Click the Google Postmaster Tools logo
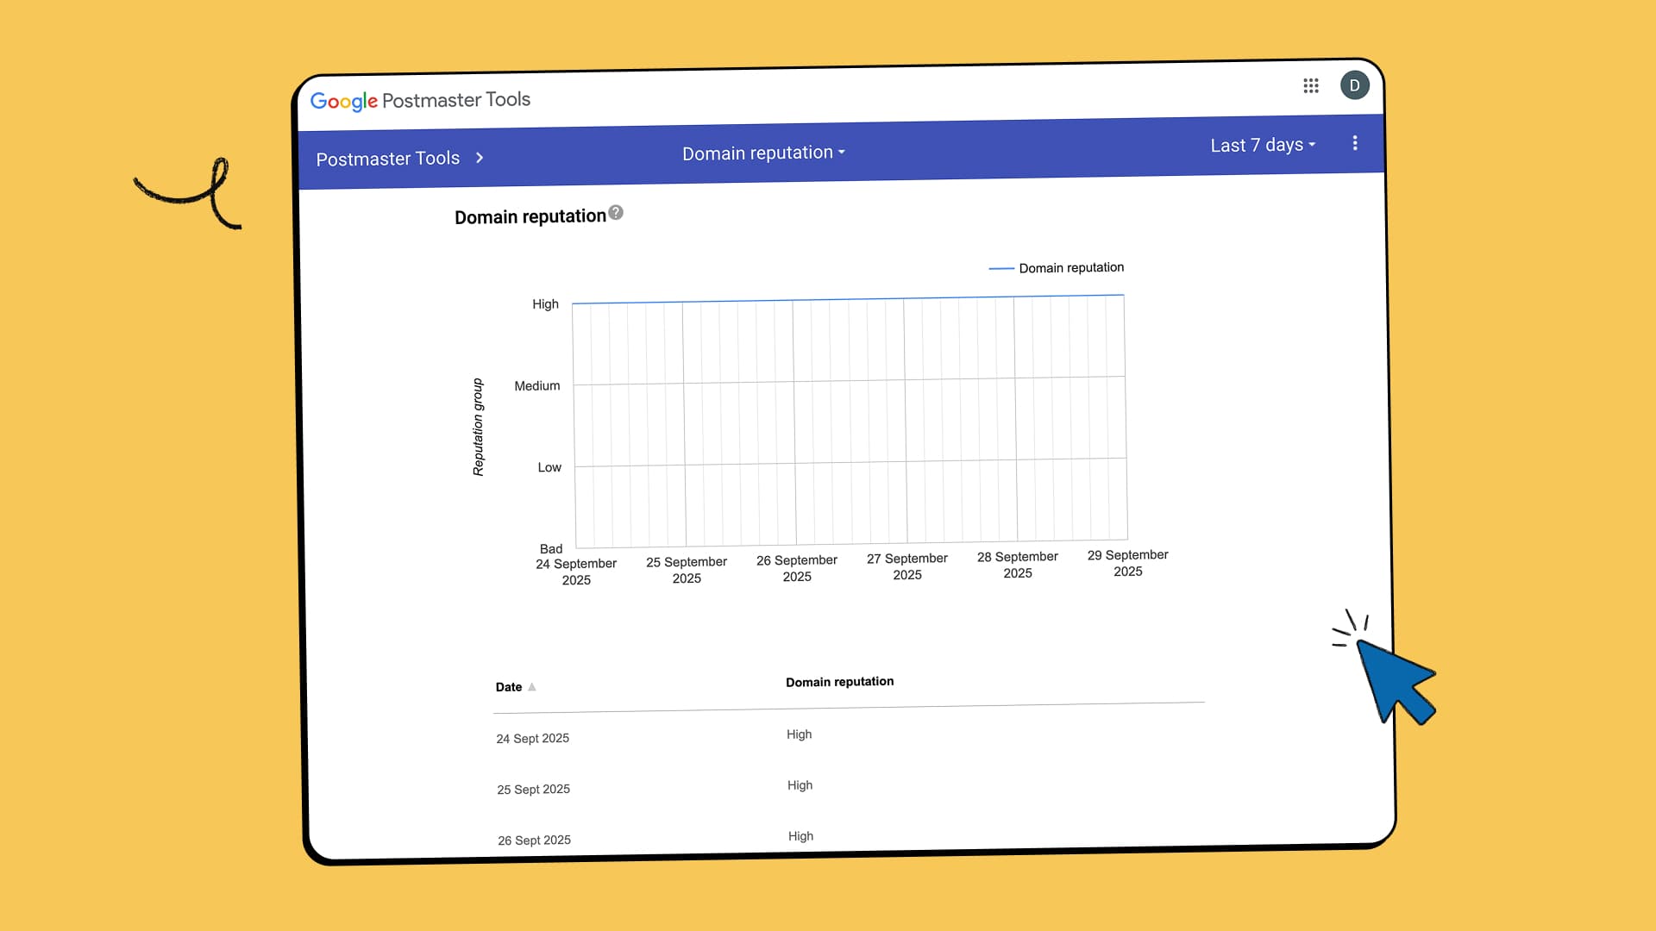 420,100
